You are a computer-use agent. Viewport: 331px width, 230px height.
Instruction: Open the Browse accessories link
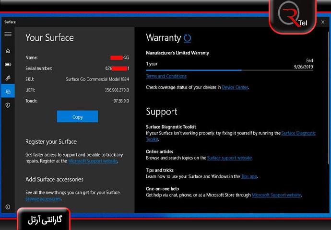(x=43, y=199)
